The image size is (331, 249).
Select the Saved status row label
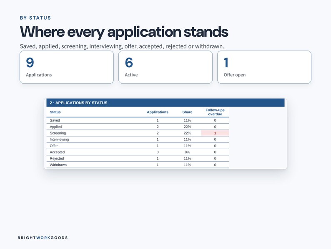click(55, 120)
